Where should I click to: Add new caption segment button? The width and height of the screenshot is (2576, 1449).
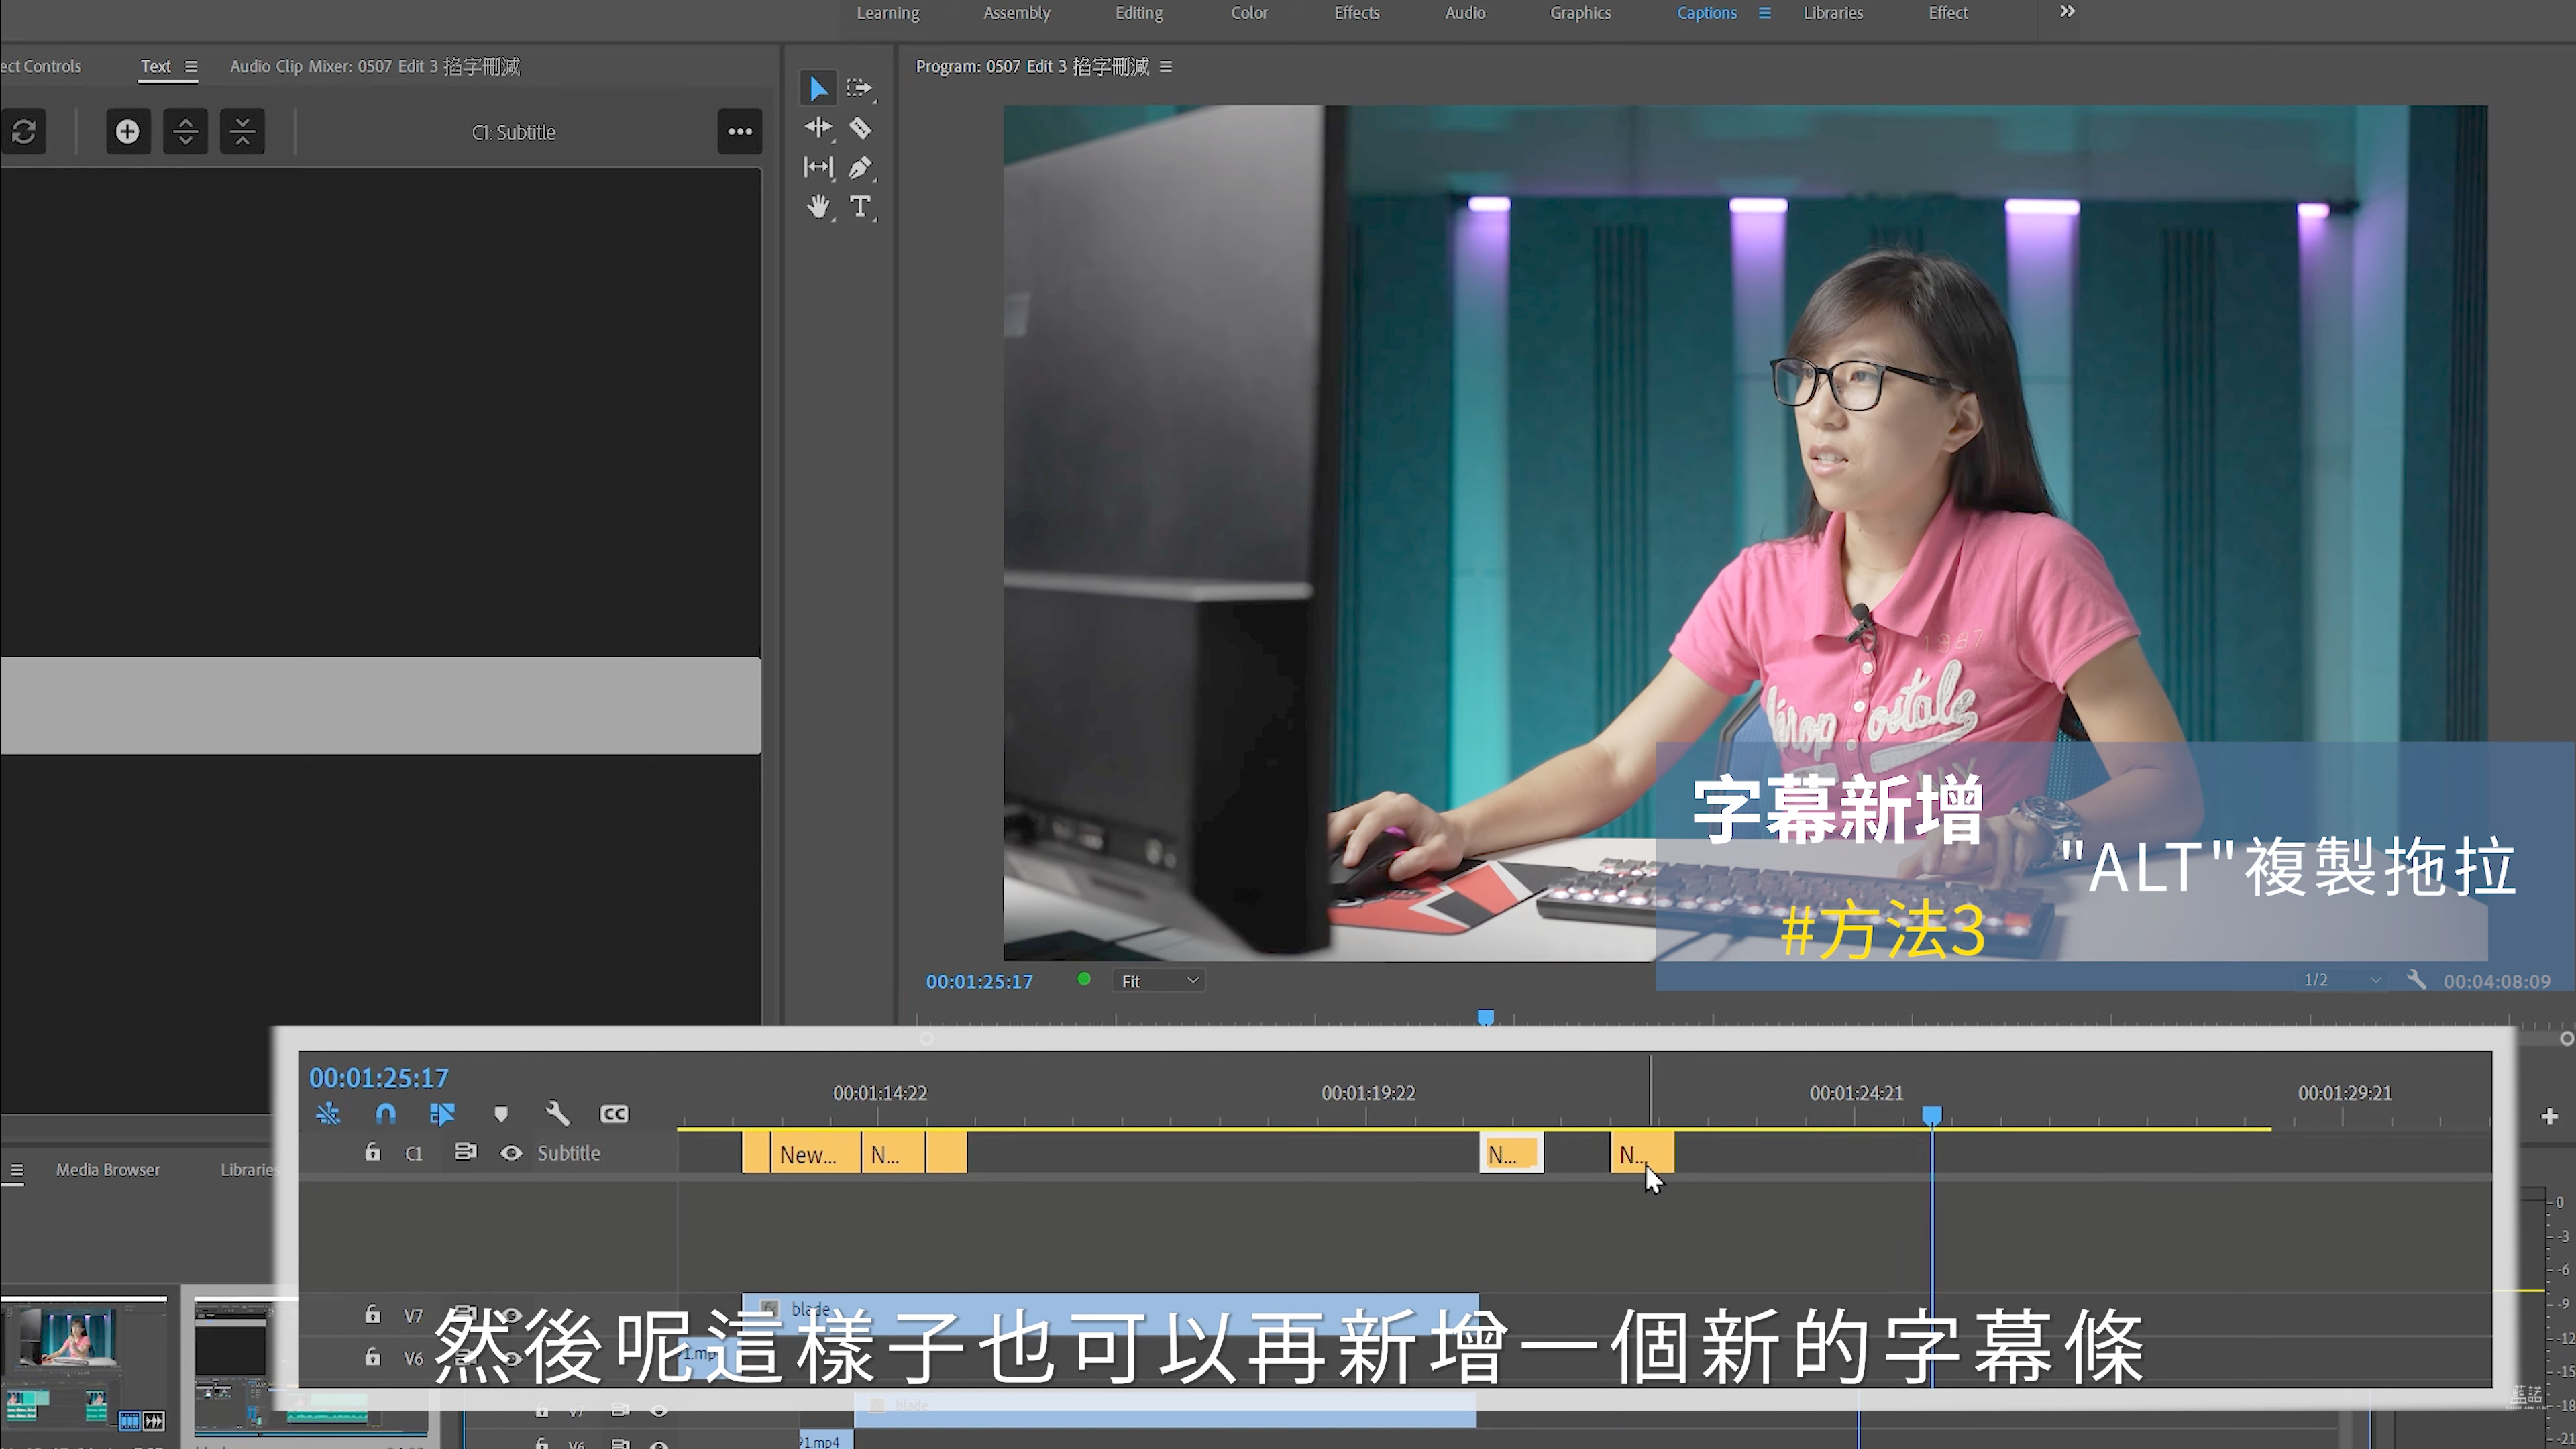pyautogui.click(x=128, y=132)
